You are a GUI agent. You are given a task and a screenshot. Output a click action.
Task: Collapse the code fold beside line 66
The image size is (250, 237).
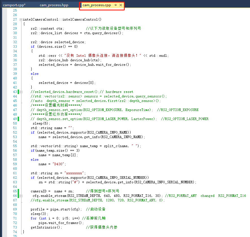(21, 196)
